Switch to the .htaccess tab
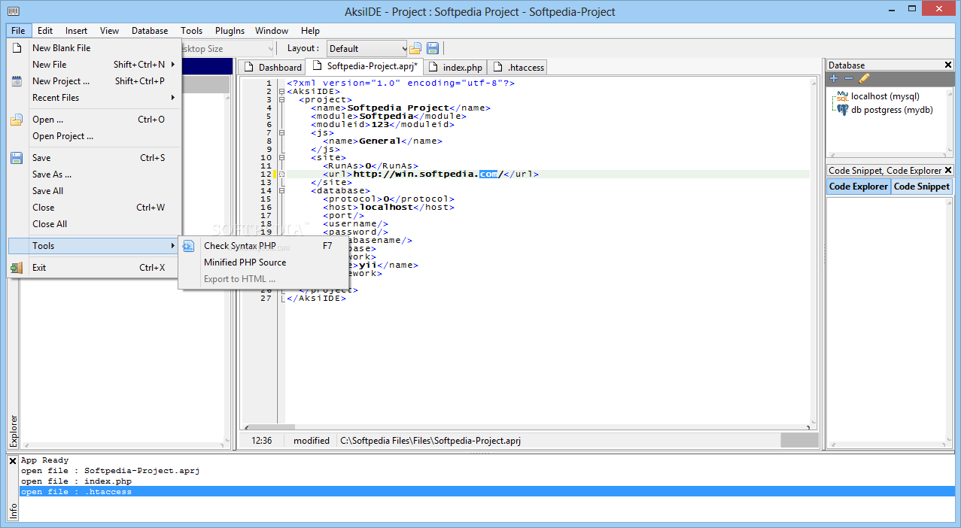Viewport: 961px width, 528px height. click(518, 68)
